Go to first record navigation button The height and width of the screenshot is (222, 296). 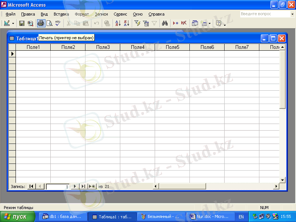click(31, 186)
